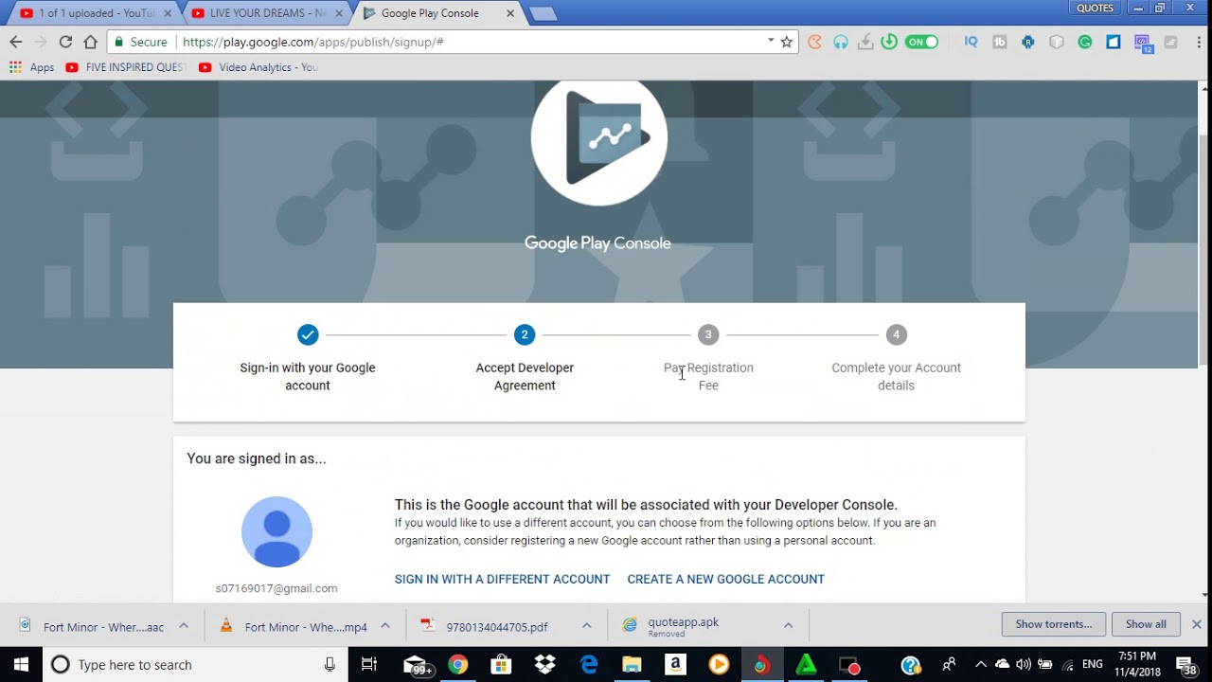This screenshot has height=682, width=1212.
Task: Reload the Google Play Console page
Action: click(x=65, y=42)
